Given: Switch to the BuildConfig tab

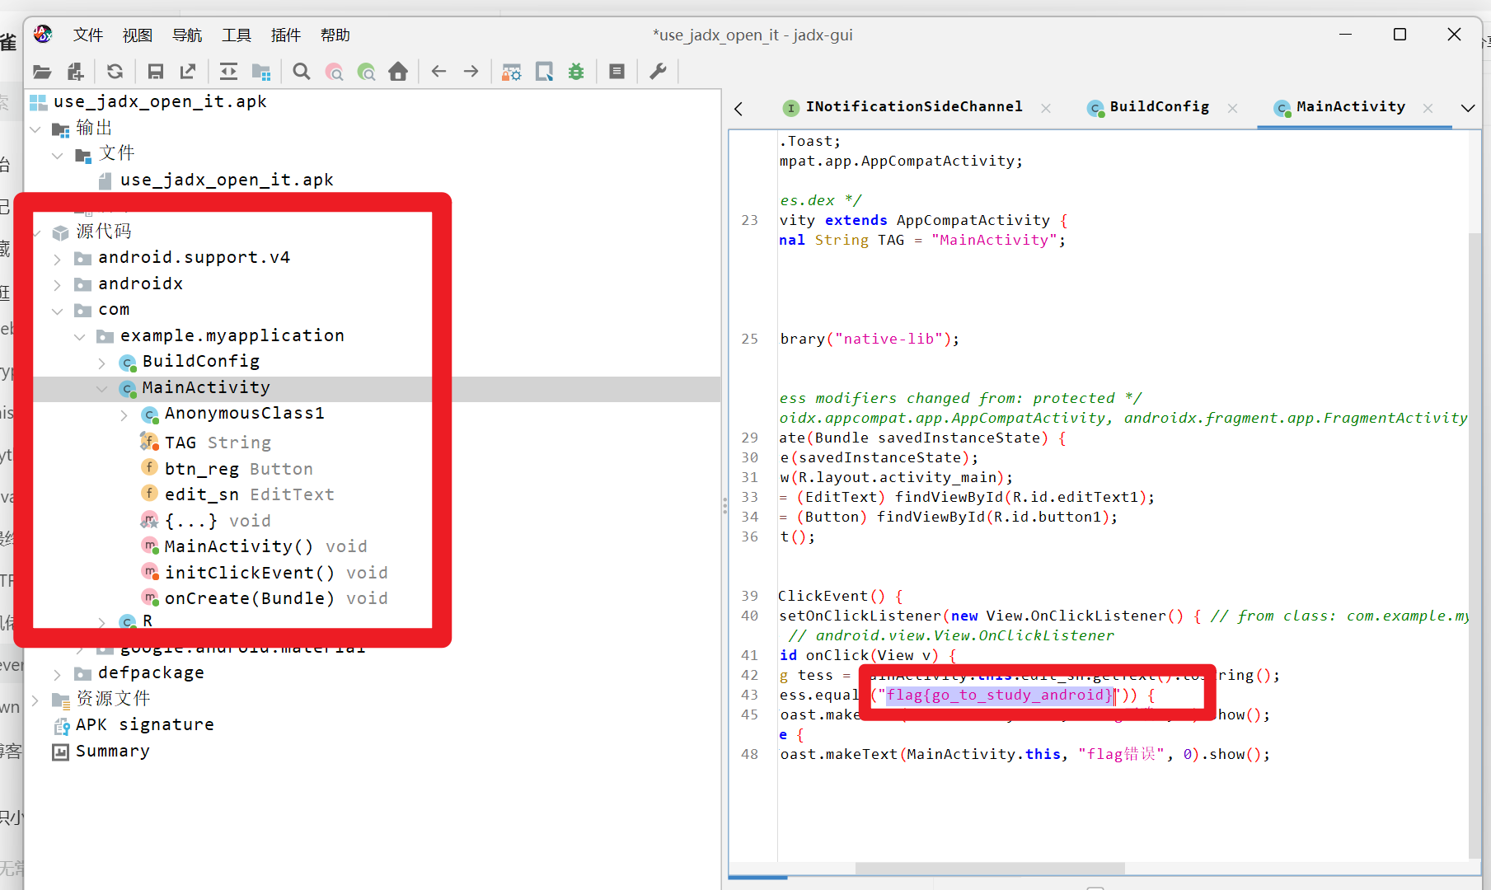Looking at the screenshot, I should click(x=1149, y=107).
